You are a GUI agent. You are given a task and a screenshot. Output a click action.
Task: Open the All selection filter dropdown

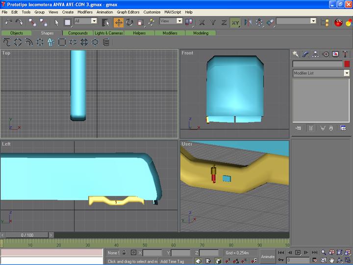[x=93, y=21]
